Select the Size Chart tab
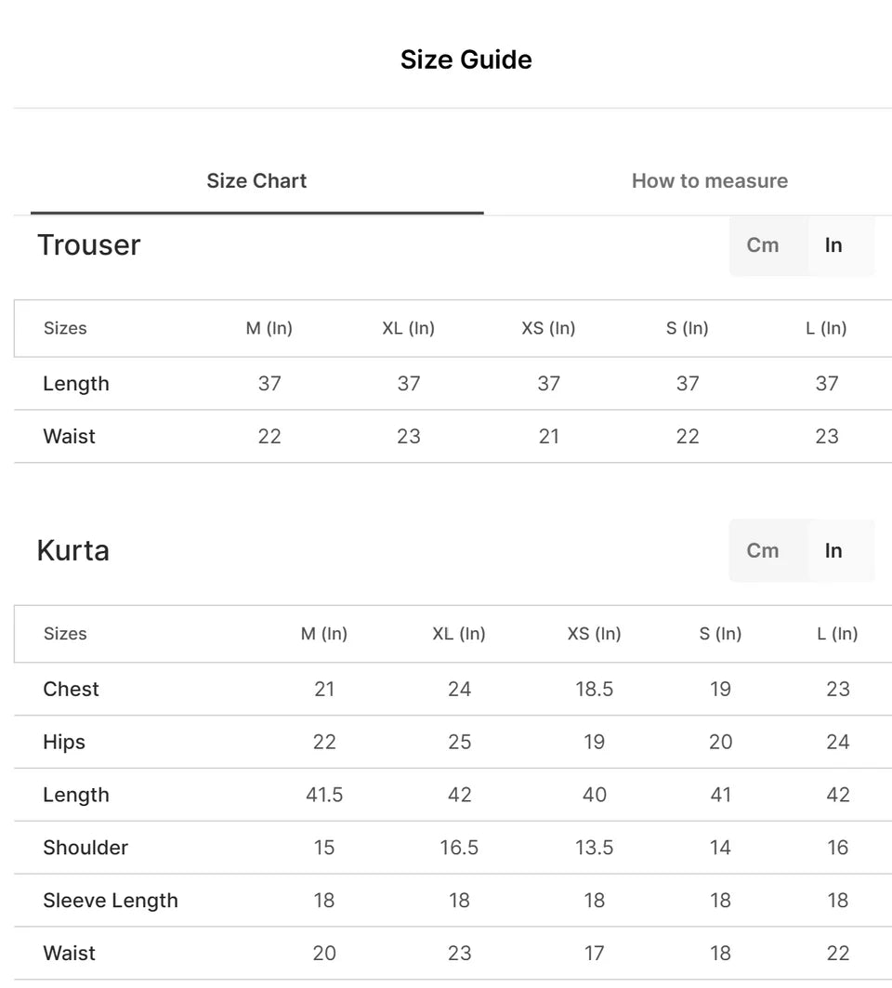Image resolution: width=892 pixels, height=988 pixels. (x=256, y=180)
